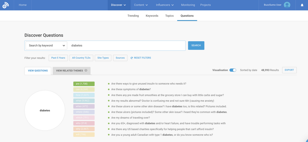This screenshot has height=142, width=308.
Task: Click the diabetes keyword search field
Action: [x=126, y=46]
